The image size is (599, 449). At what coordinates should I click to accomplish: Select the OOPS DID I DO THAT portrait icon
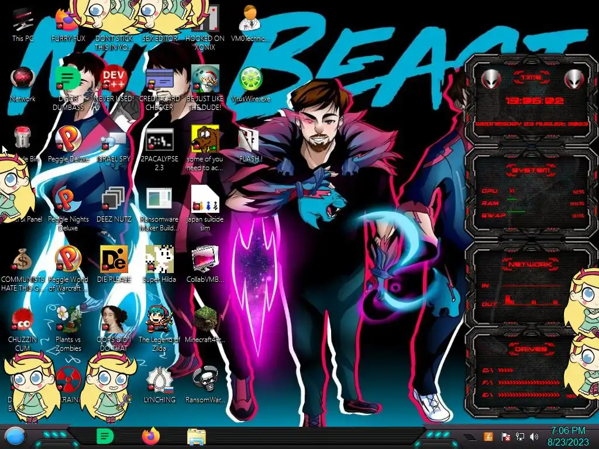click(x=113, y=329)
